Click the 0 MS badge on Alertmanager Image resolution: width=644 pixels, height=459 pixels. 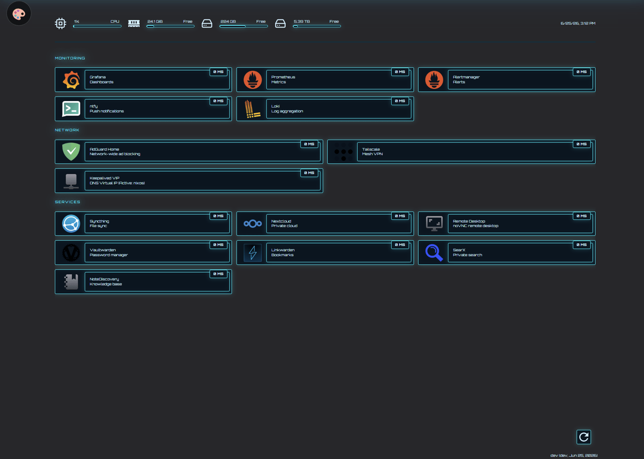(582, 72)
